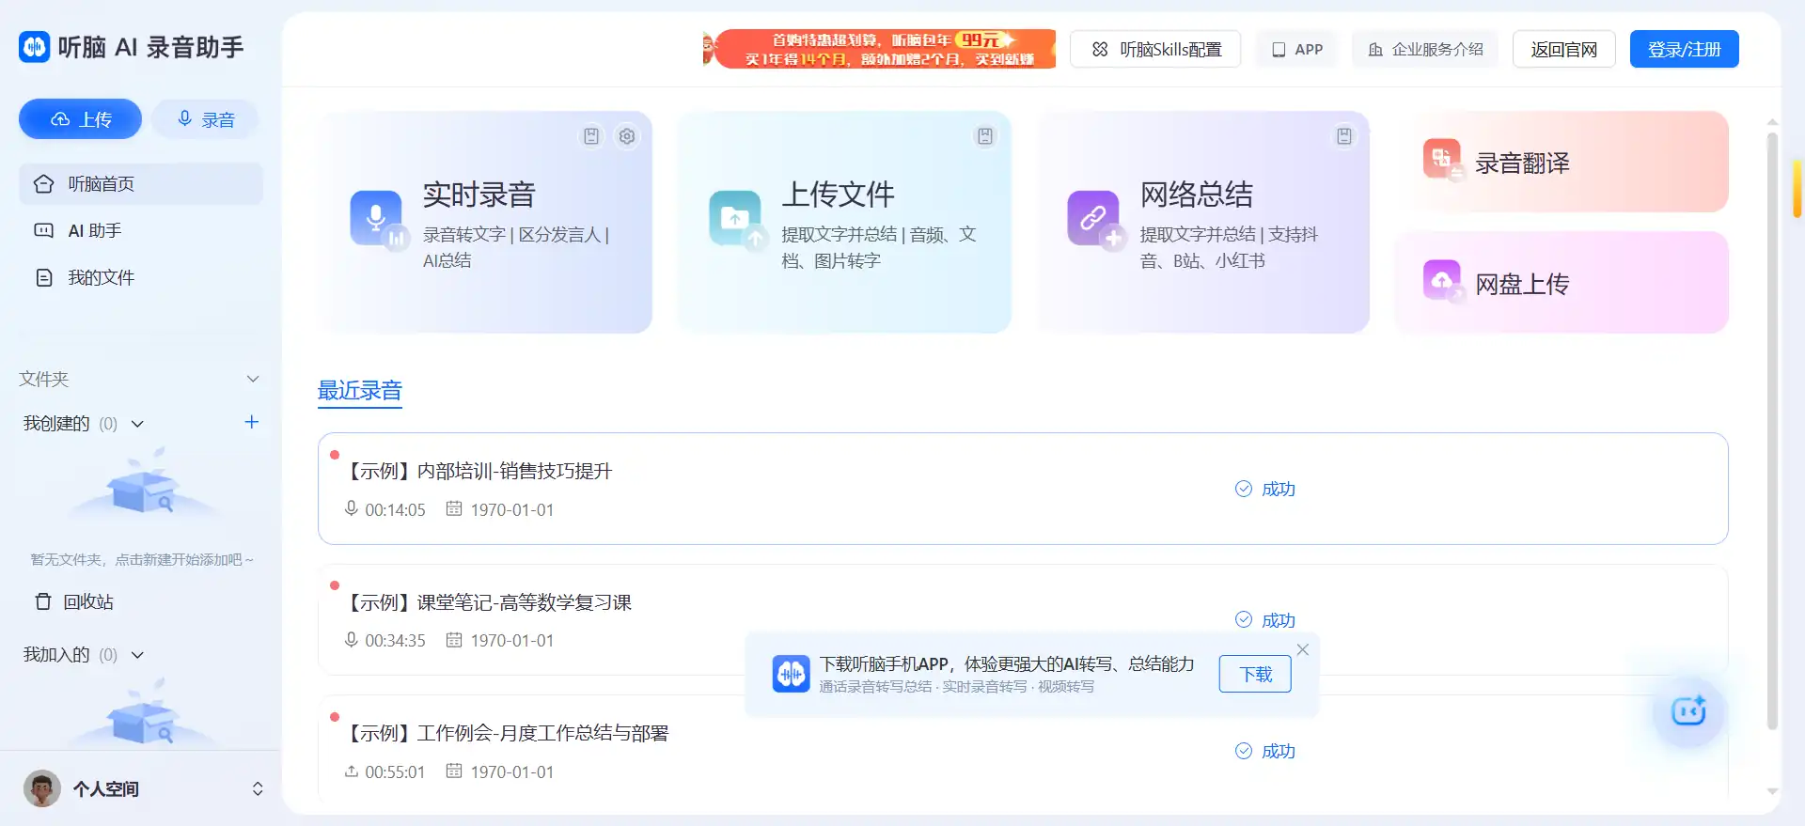Click the AI 助手 chat icon
Image resolution: width=1805 pixels, height=826 pixels.
coord(44,231)
